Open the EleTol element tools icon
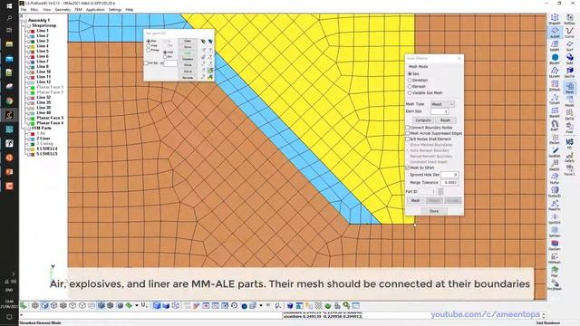This screenshot has width=580, height=326. [570, 115]
